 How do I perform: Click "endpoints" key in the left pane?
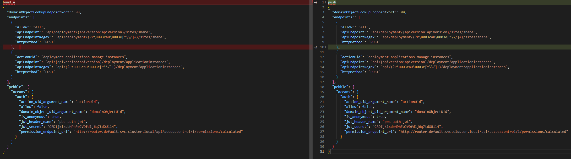(x=18, y=17)
